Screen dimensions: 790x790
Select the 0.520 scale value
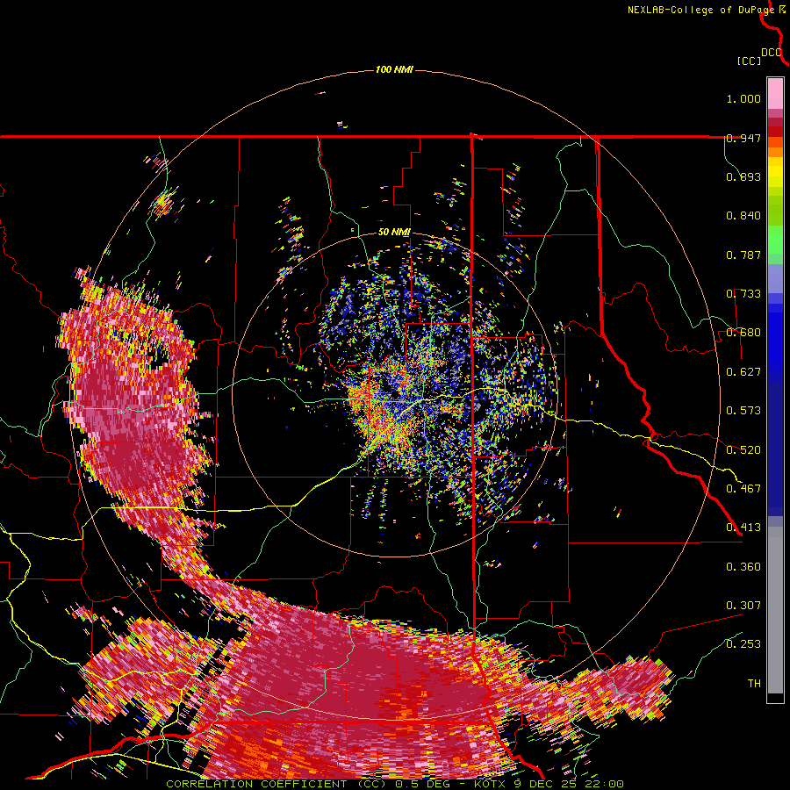743,449
